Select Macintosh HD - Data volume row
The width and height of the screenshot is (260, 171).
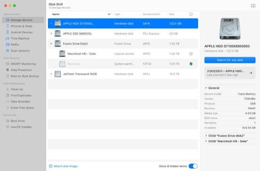[123, 54]
